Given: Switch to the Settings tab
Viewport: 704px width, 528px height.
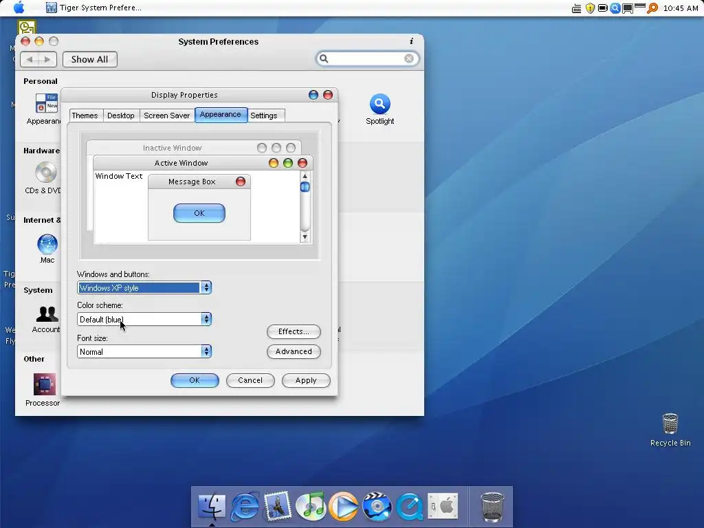Looking at the screenshot, I should tap(264, 115).
